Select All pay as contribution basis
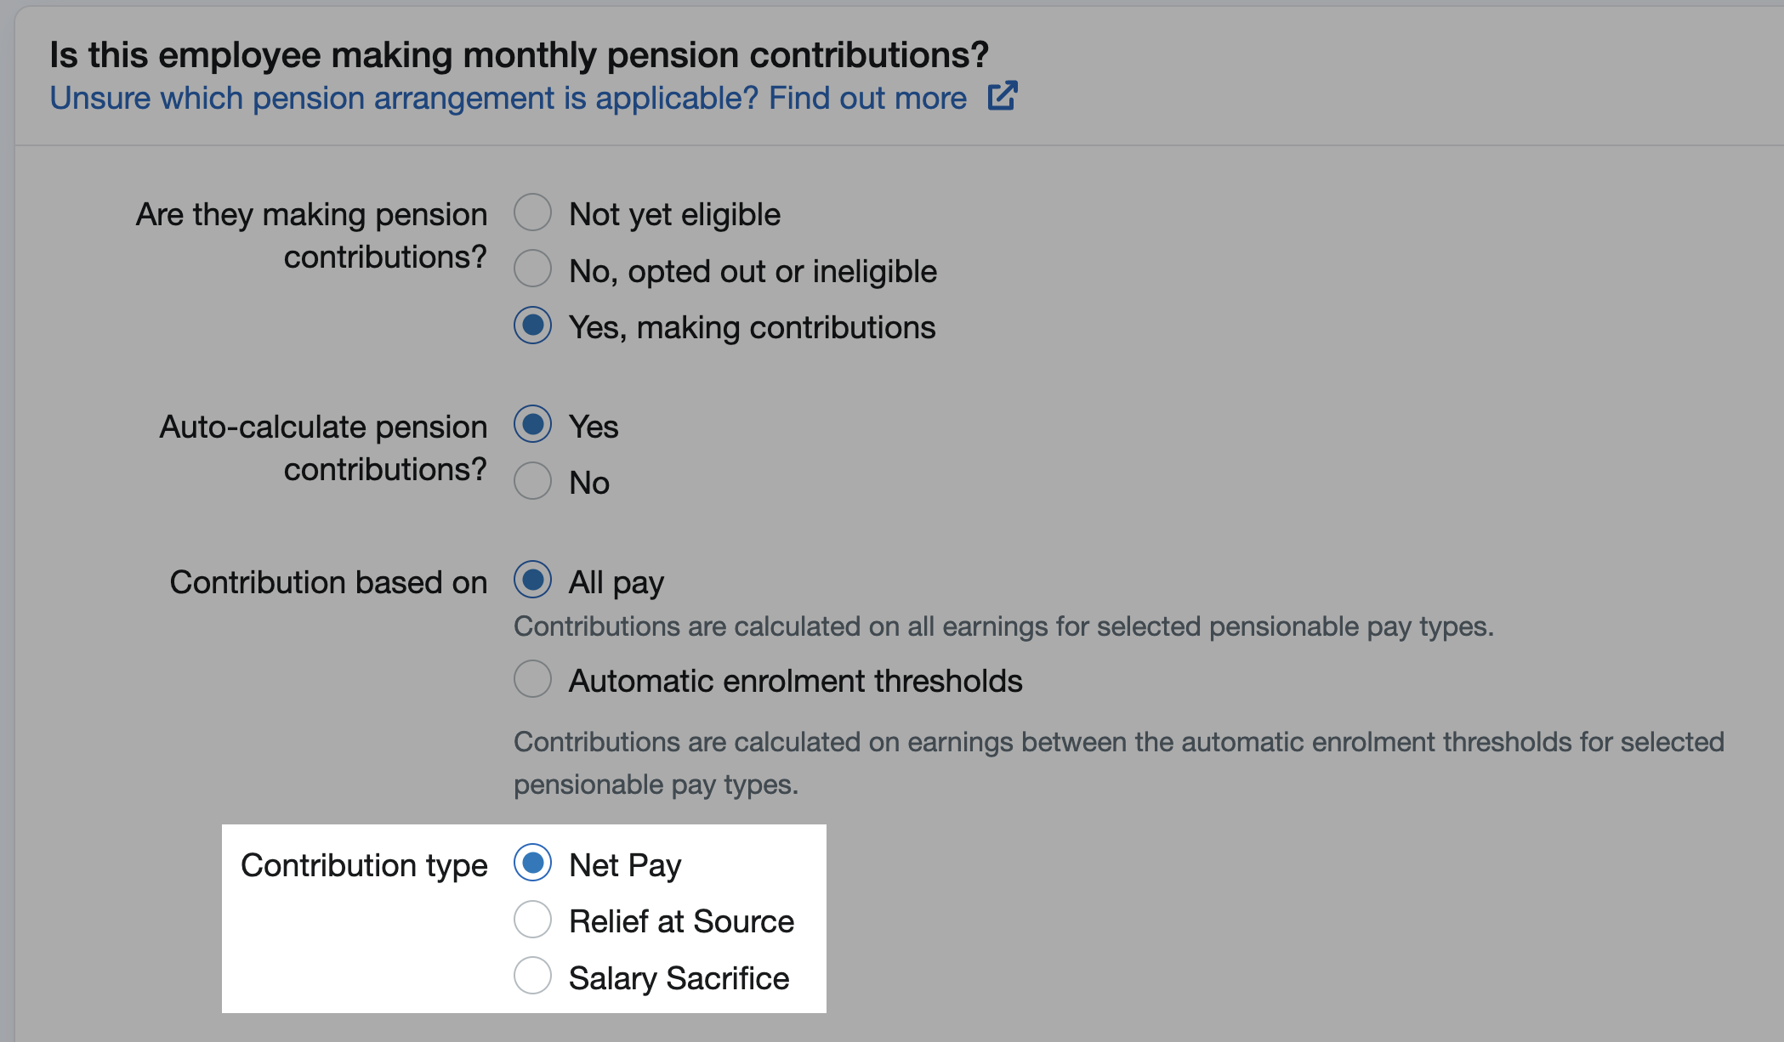Image resolution: width=1784 pixels, height=1042 pixels. tap(532, 580)
